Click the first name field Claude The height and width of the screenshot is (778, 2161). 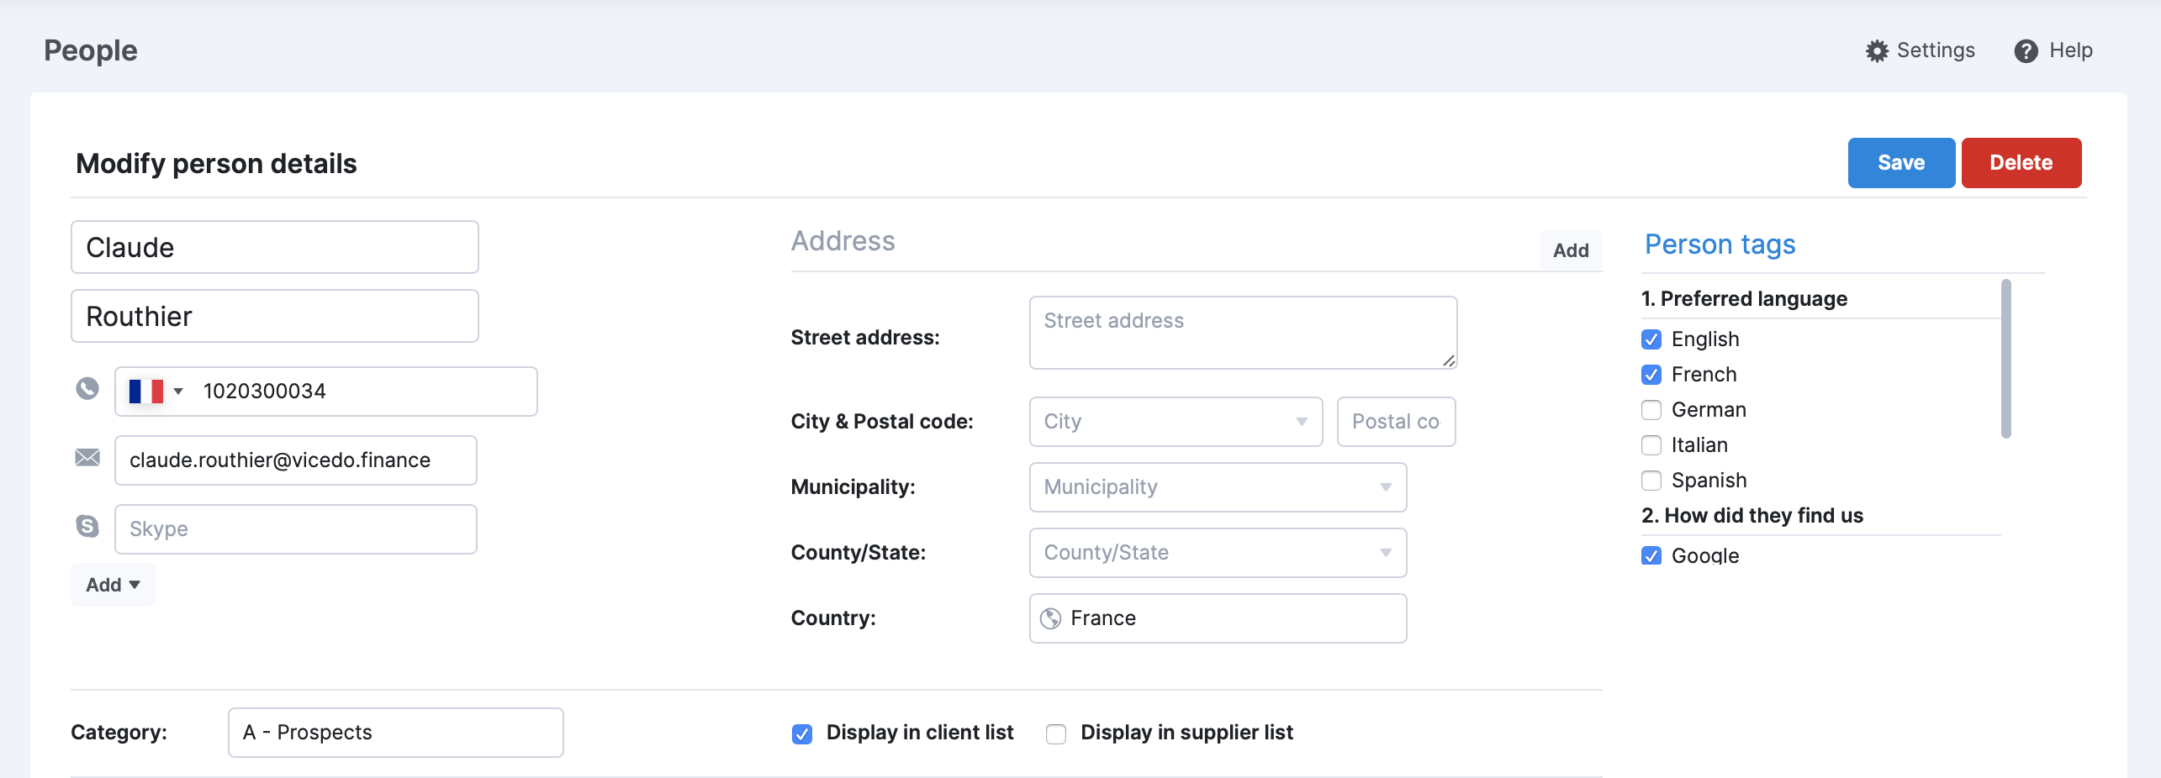click(275, 247)
